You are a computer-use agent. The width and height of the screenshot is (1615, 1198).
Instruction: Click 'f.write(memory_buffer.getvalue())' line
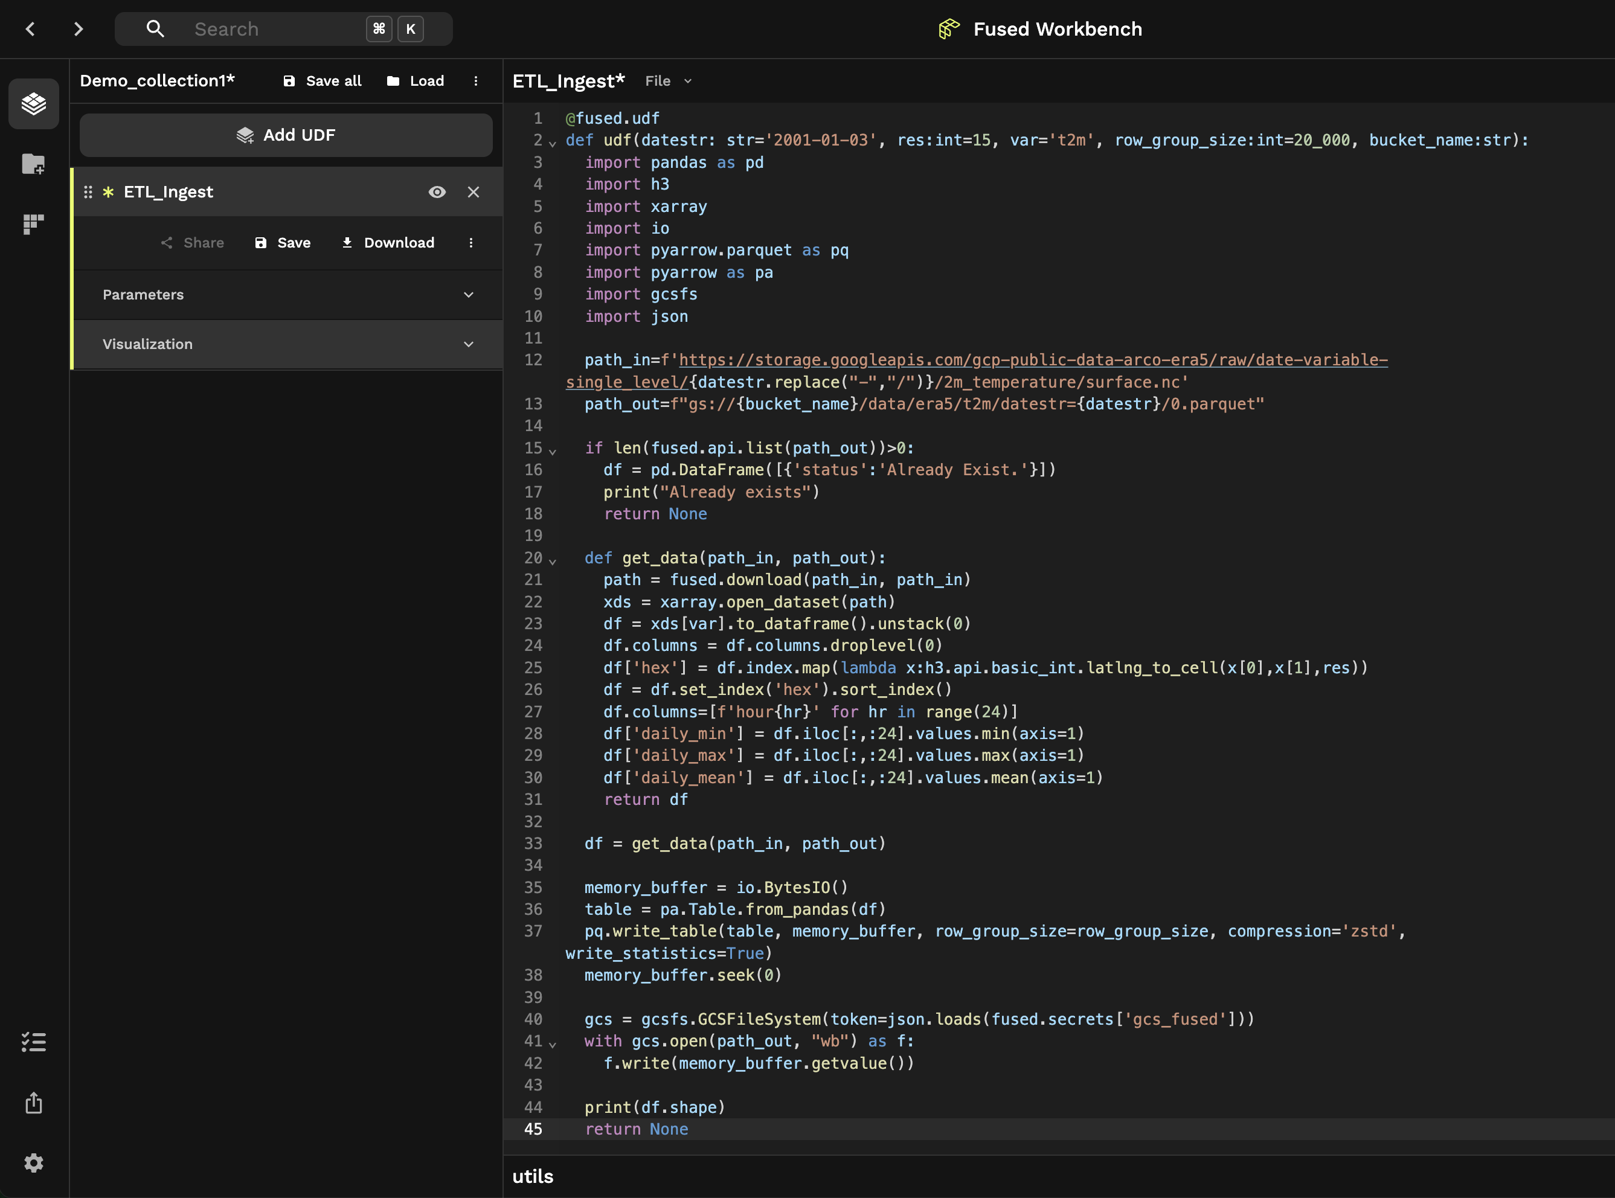tap(759, 1063)
